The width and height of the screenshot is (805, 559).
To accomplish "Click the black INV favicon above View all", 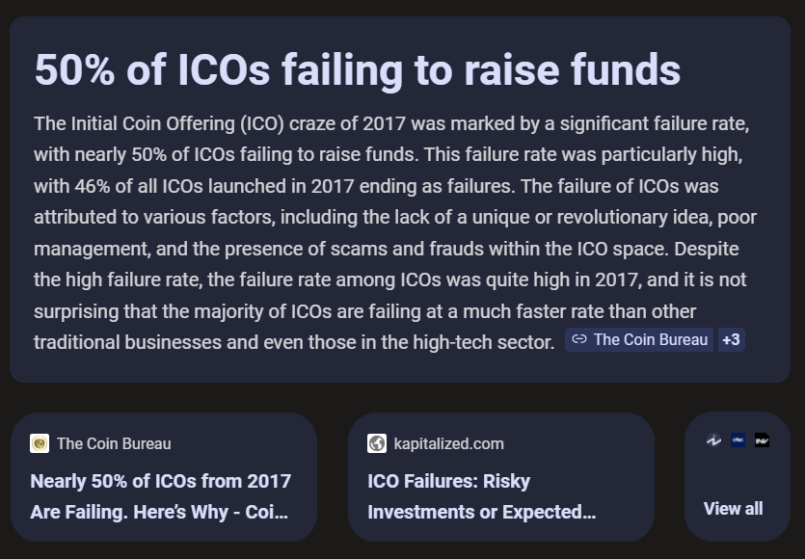I will pos(762,440).
